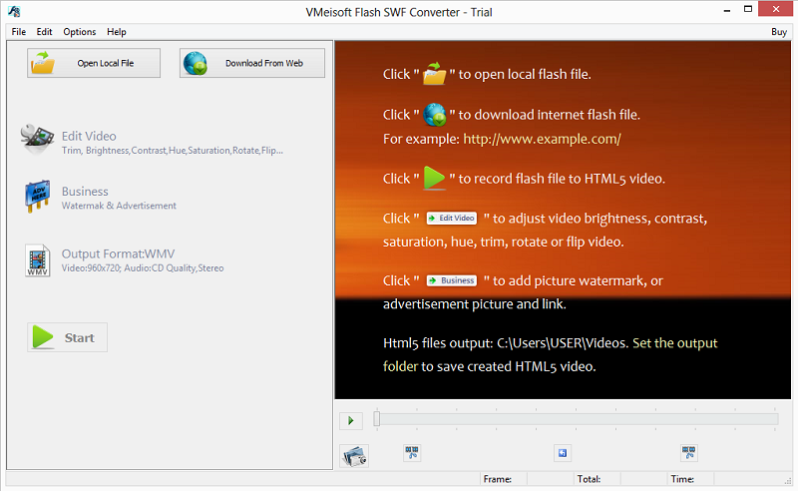798x491 pixels.
Task: Close the VMeisoft Flash SWF Converter window
Action: click(x=775, y=9)
